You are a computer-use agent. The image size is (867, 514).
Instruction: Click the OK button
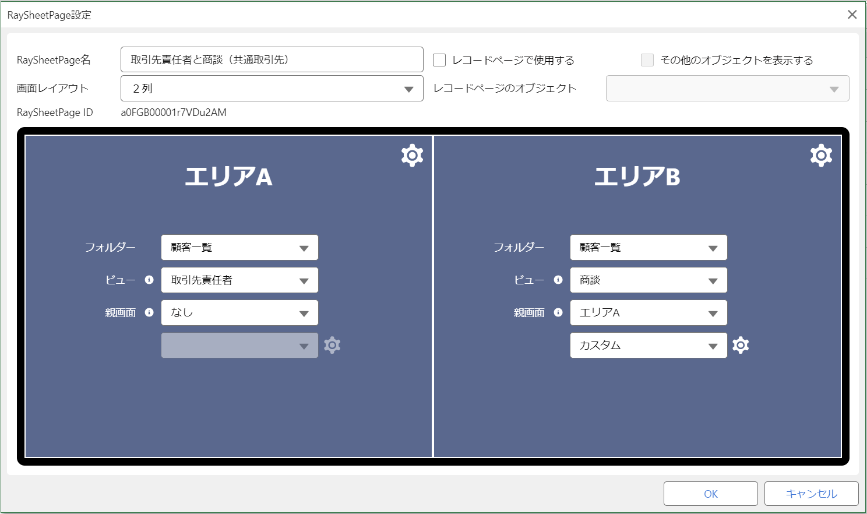coord(711,494)
